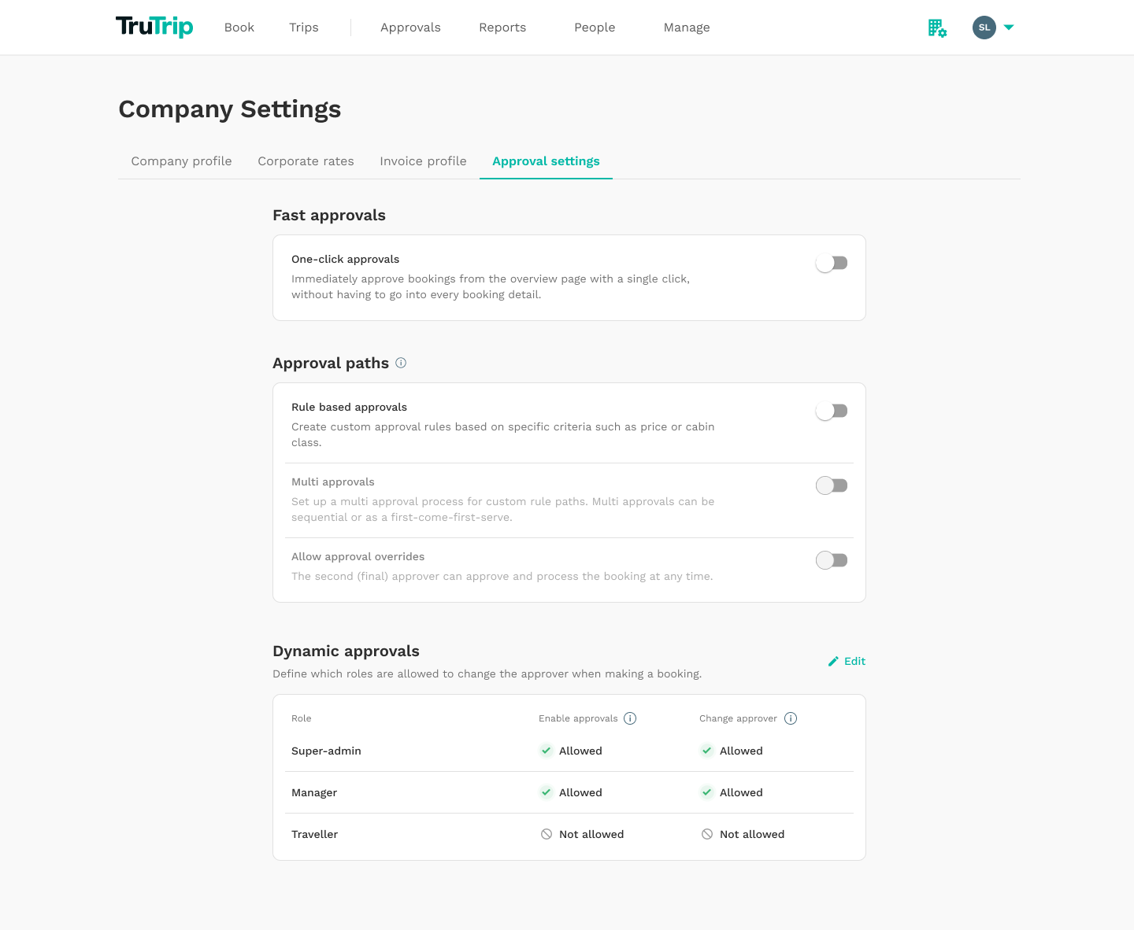Open the Manage menu

687,28
